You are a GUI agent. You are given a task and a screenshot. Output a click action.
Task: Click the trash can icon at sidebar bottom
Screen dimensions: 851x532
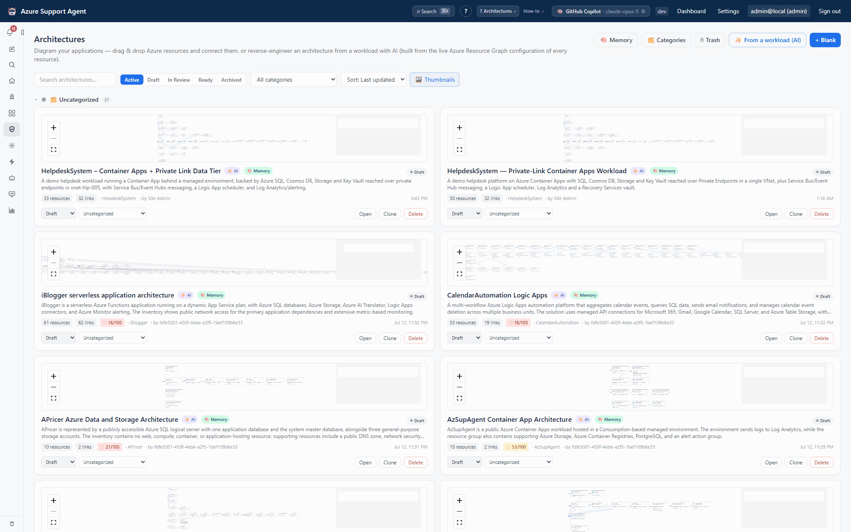pos(12,524)
